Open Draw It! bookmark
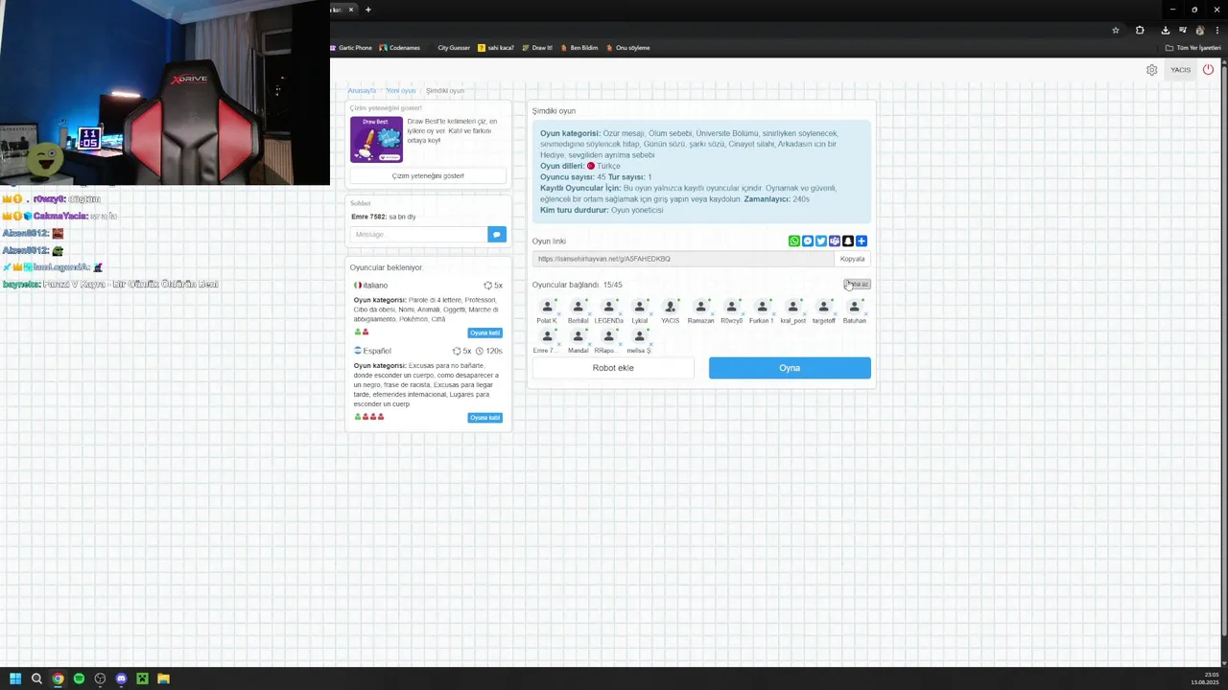The width and height of the screenshot is (1228, 690). click(537, 48)
